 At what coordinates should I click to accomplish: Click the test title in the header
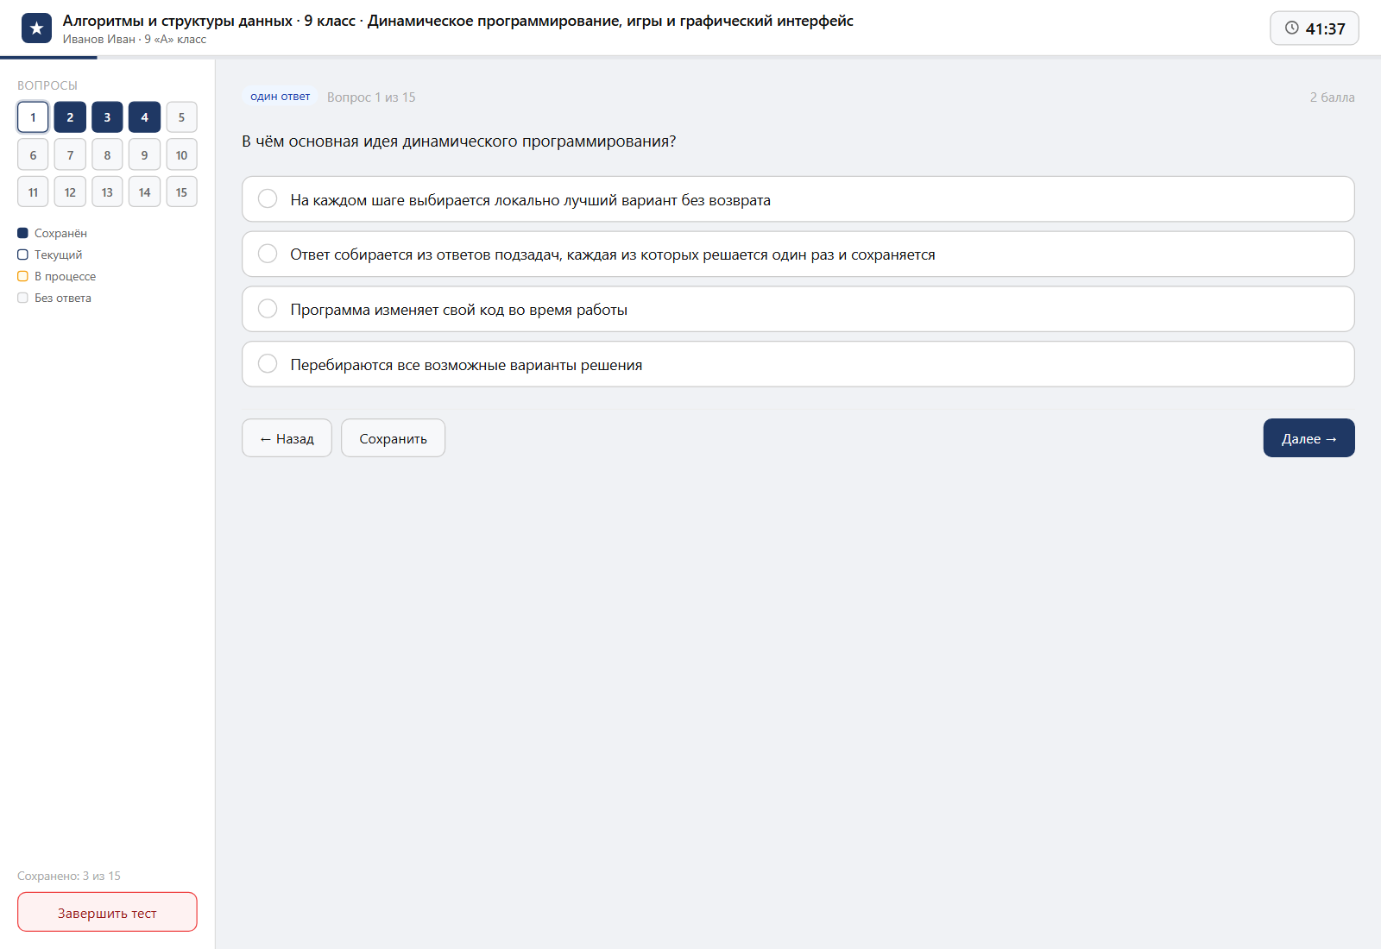(x=457, y=21)
